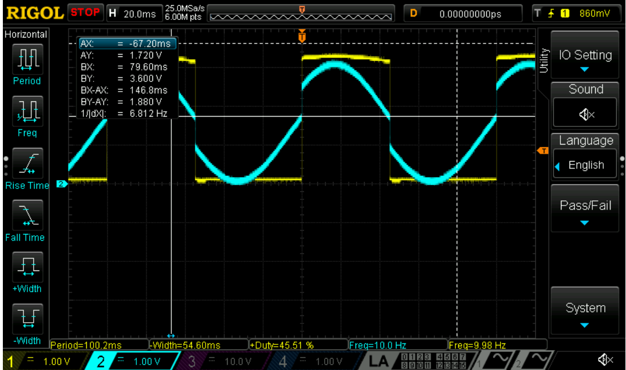This screenshot has height=370, width=626.
Task: Select the Freq measurement icon
Action: [x=27, y=111]
